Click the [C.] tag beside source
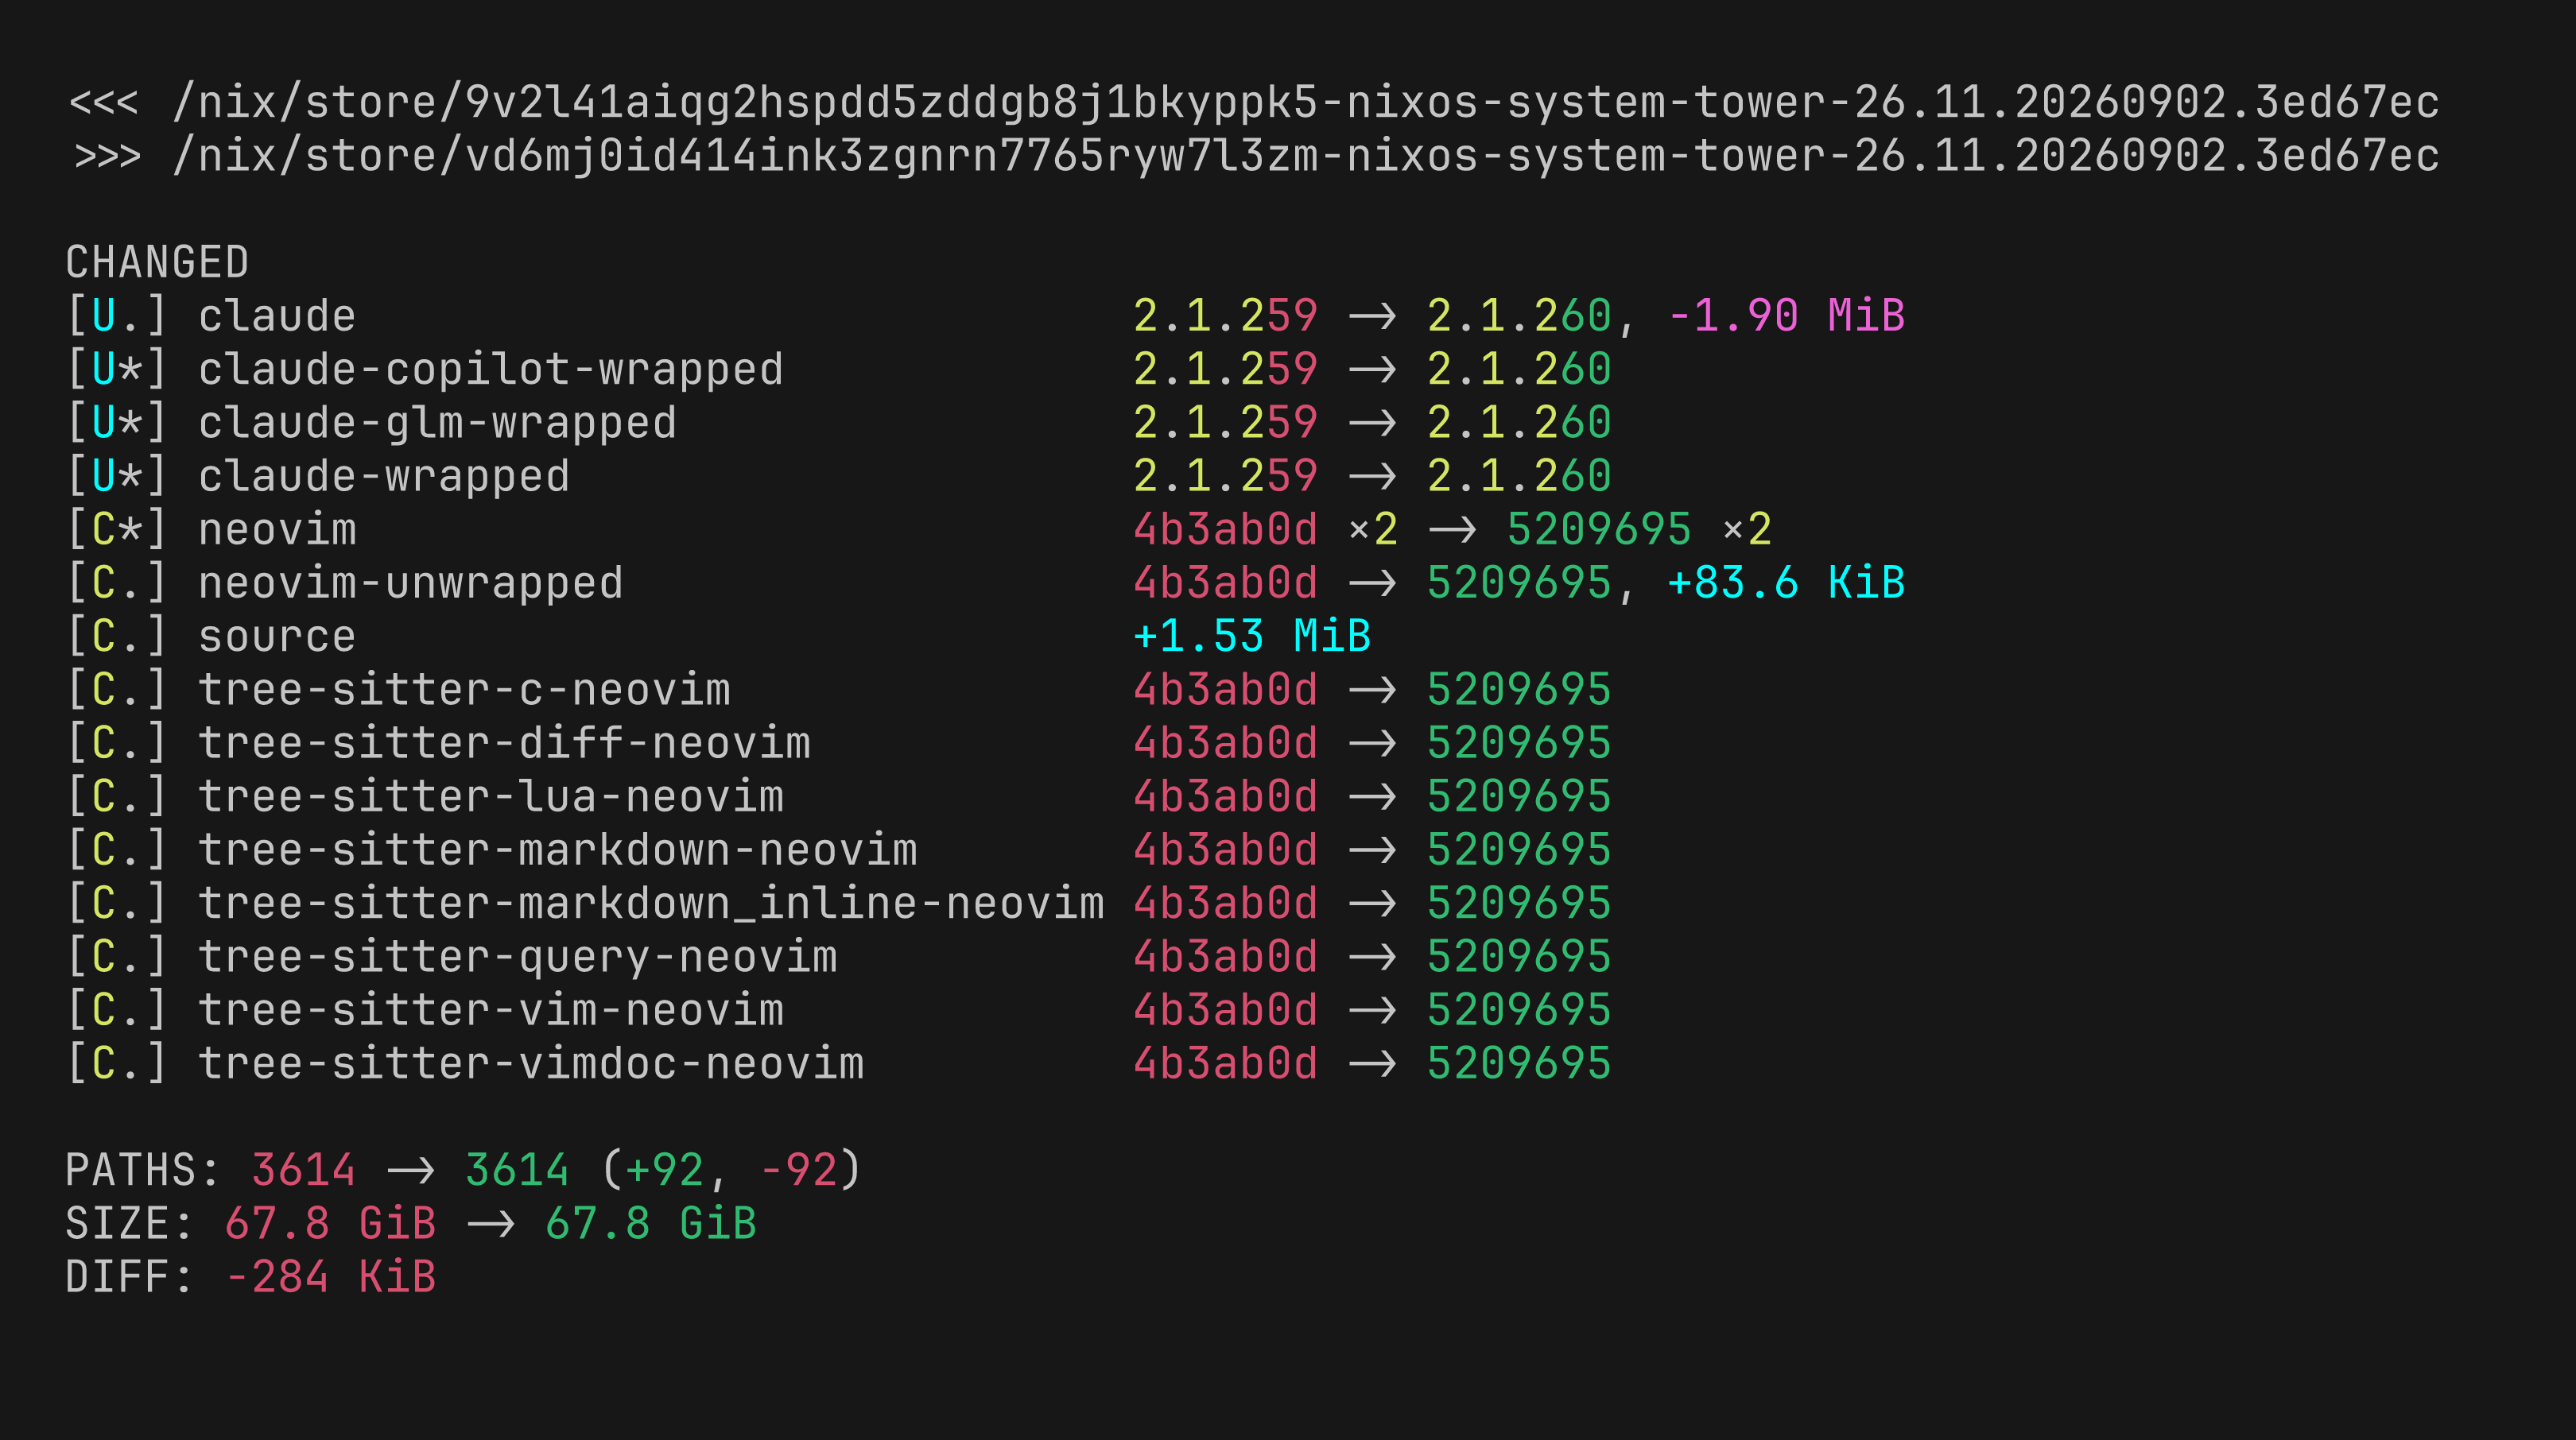 (116, 637)
